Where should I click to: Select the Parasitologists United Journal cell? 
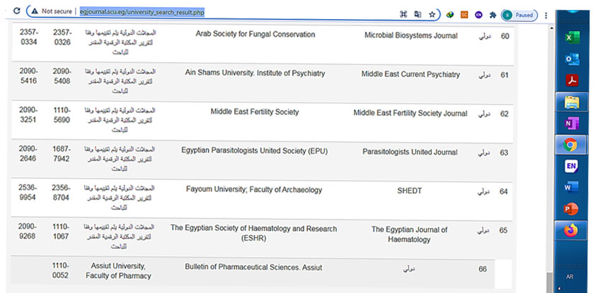[410, 152]
